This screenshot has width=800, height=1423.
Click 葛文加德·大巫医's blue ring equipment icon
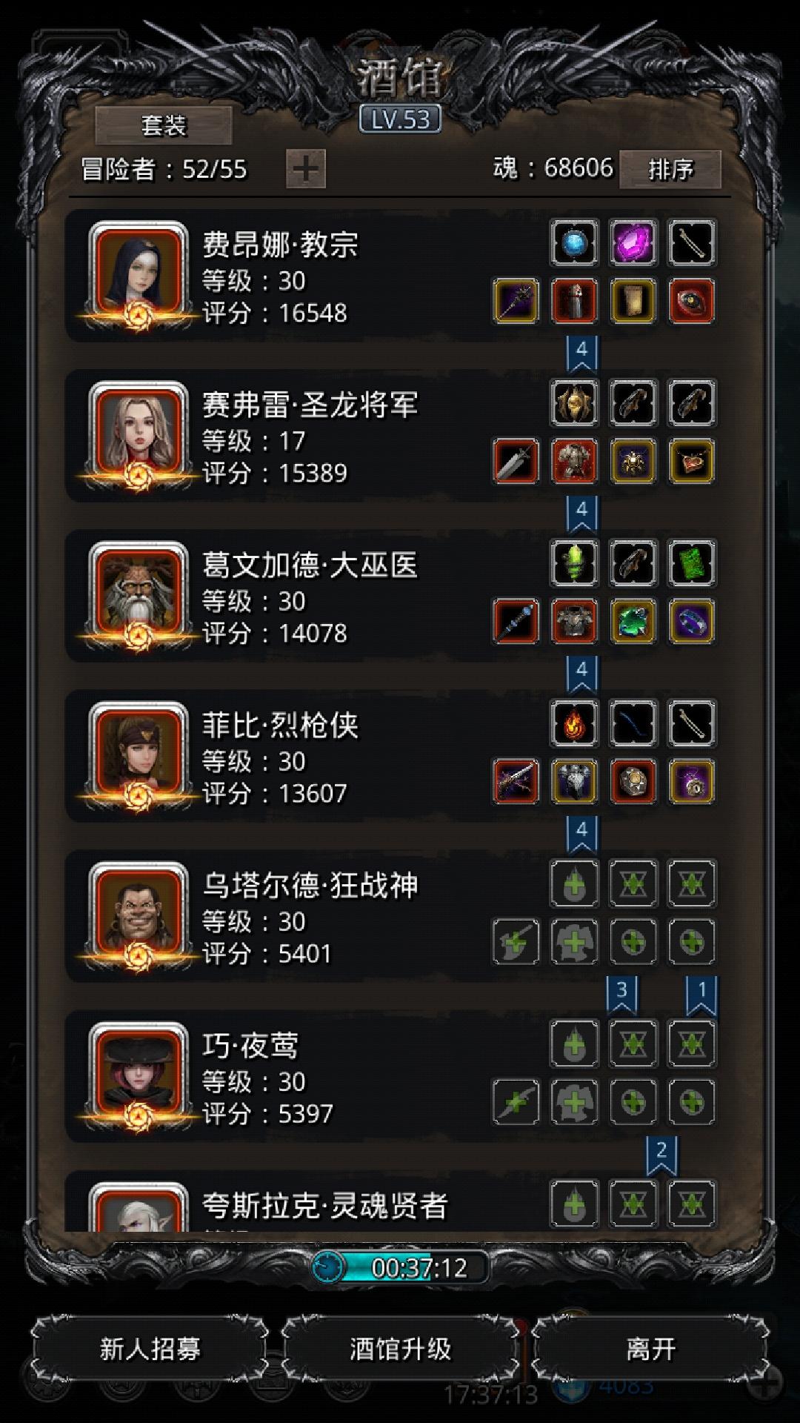692,622
